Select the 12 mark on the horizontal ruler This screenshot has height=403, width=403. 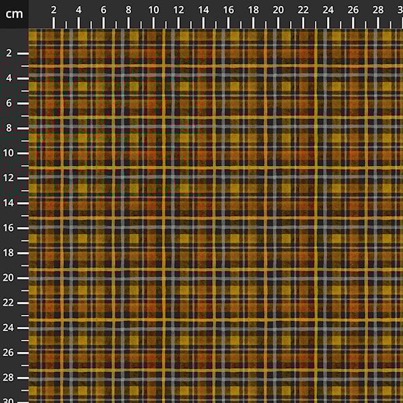[178, 10]
